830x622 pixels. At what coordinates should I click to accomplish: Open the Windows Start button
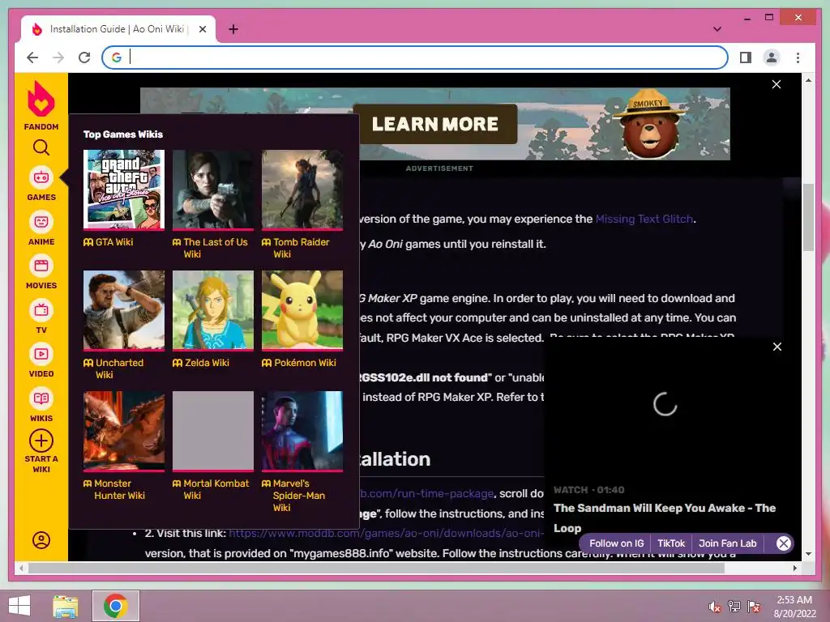point(19,606)
